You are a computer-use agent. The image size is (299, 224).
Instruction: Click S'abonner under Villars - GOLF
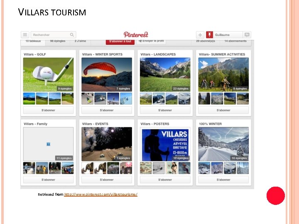click(x=48, y=110)
